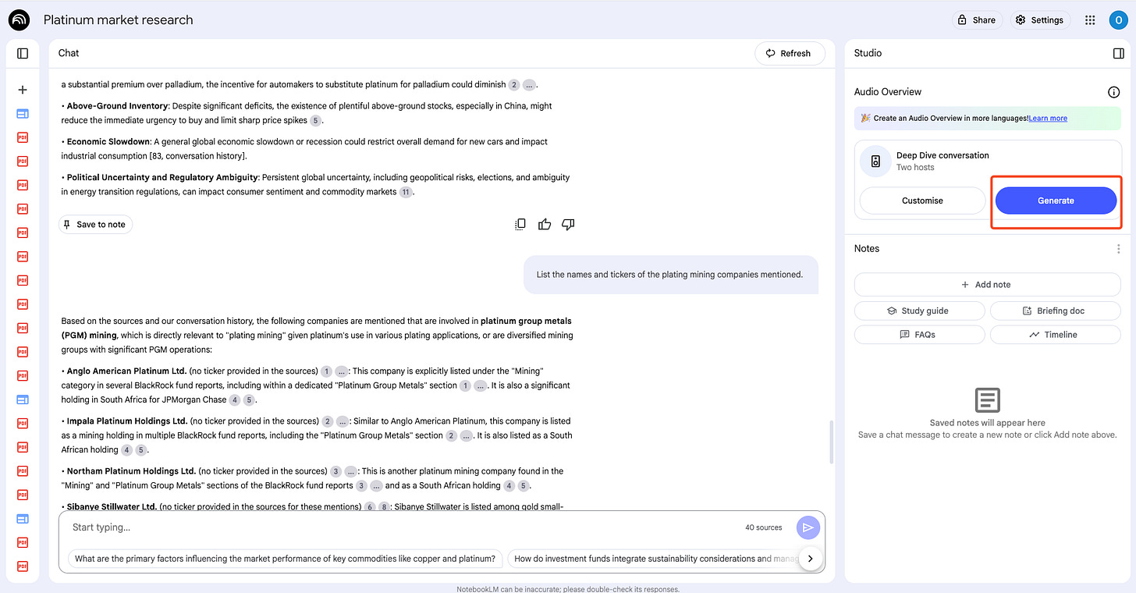1136x593 pixels.
Task: Show next suggested questions arrow
Action: tap(811, 559)
